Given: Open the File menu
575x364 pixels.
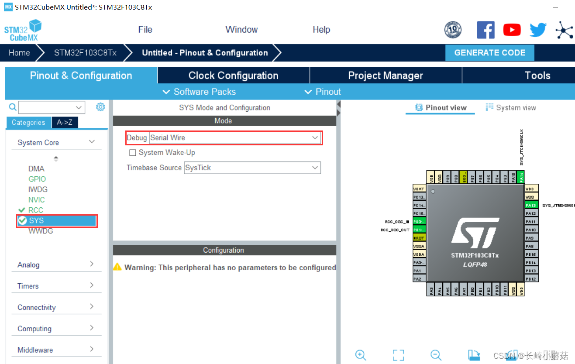Looking at the screenshot, I should pos(145,30).
